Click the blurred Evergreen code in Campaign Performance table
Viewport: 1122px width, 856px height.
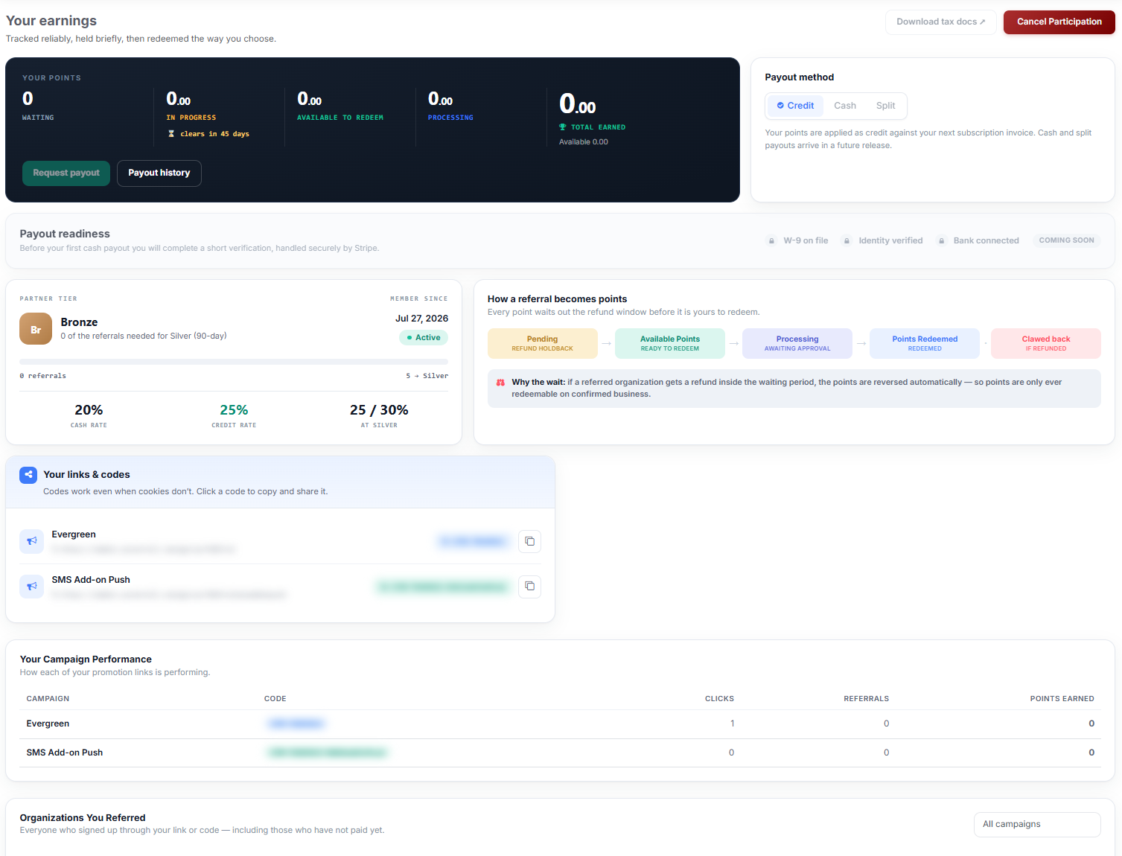click(296, 724)
